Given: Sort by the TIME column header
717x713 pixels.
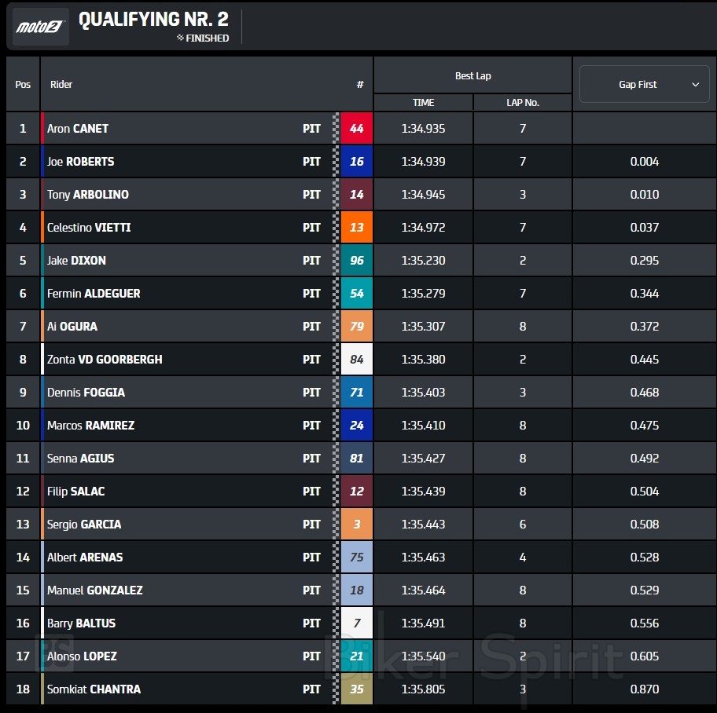Looking at the screenshot, I should pyautogui.click(x=423, y=103).
